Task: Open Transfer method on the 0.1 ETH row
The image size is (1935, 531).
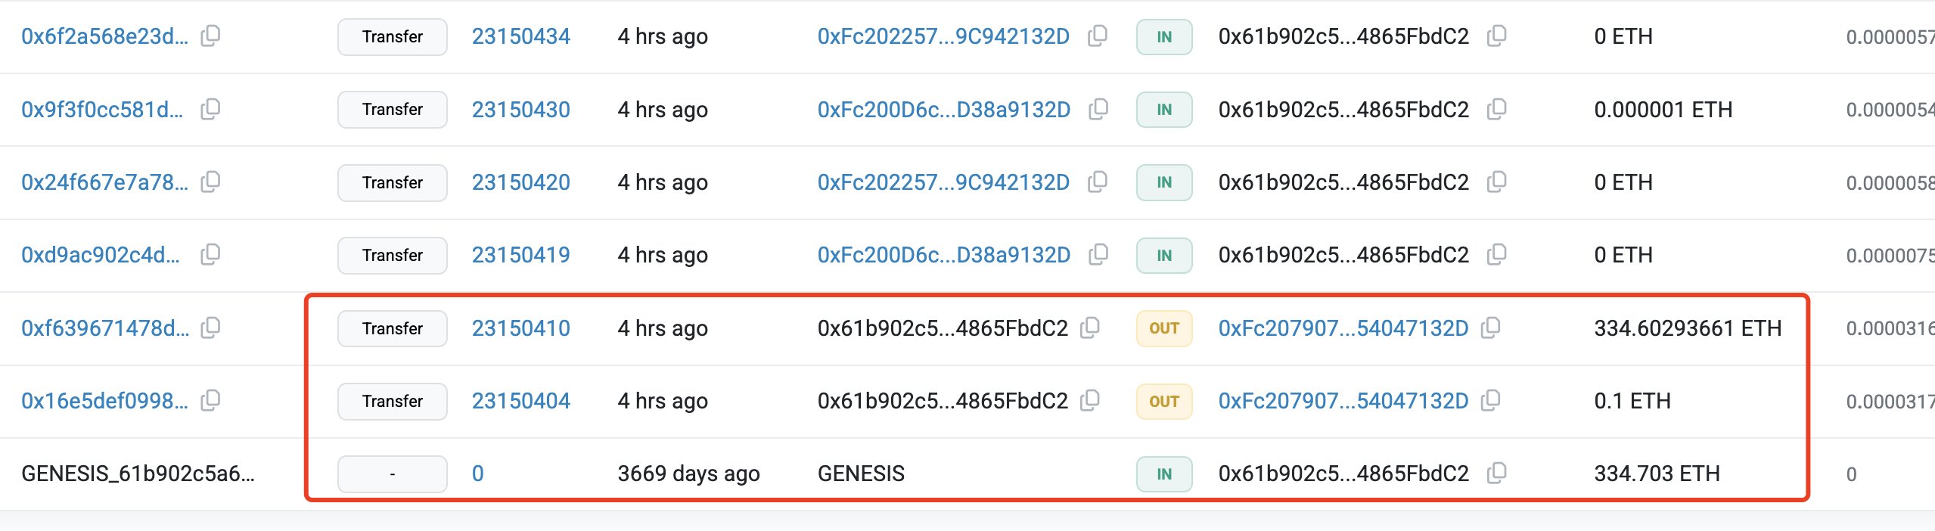Action: pyautogui.click(x=392, y=402)
